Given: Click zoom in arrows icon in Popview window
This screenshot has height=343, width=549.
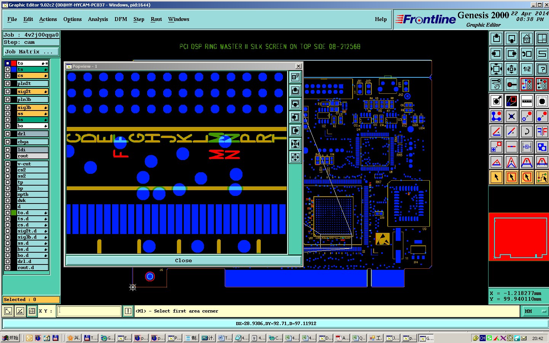Looking at the screenshot, I should point(295,144).
